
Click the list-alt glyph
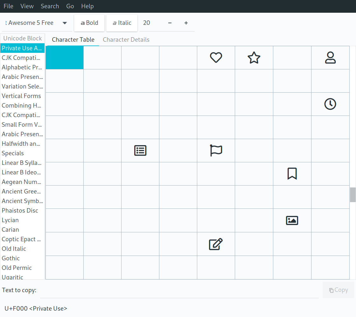click(140, 150)
